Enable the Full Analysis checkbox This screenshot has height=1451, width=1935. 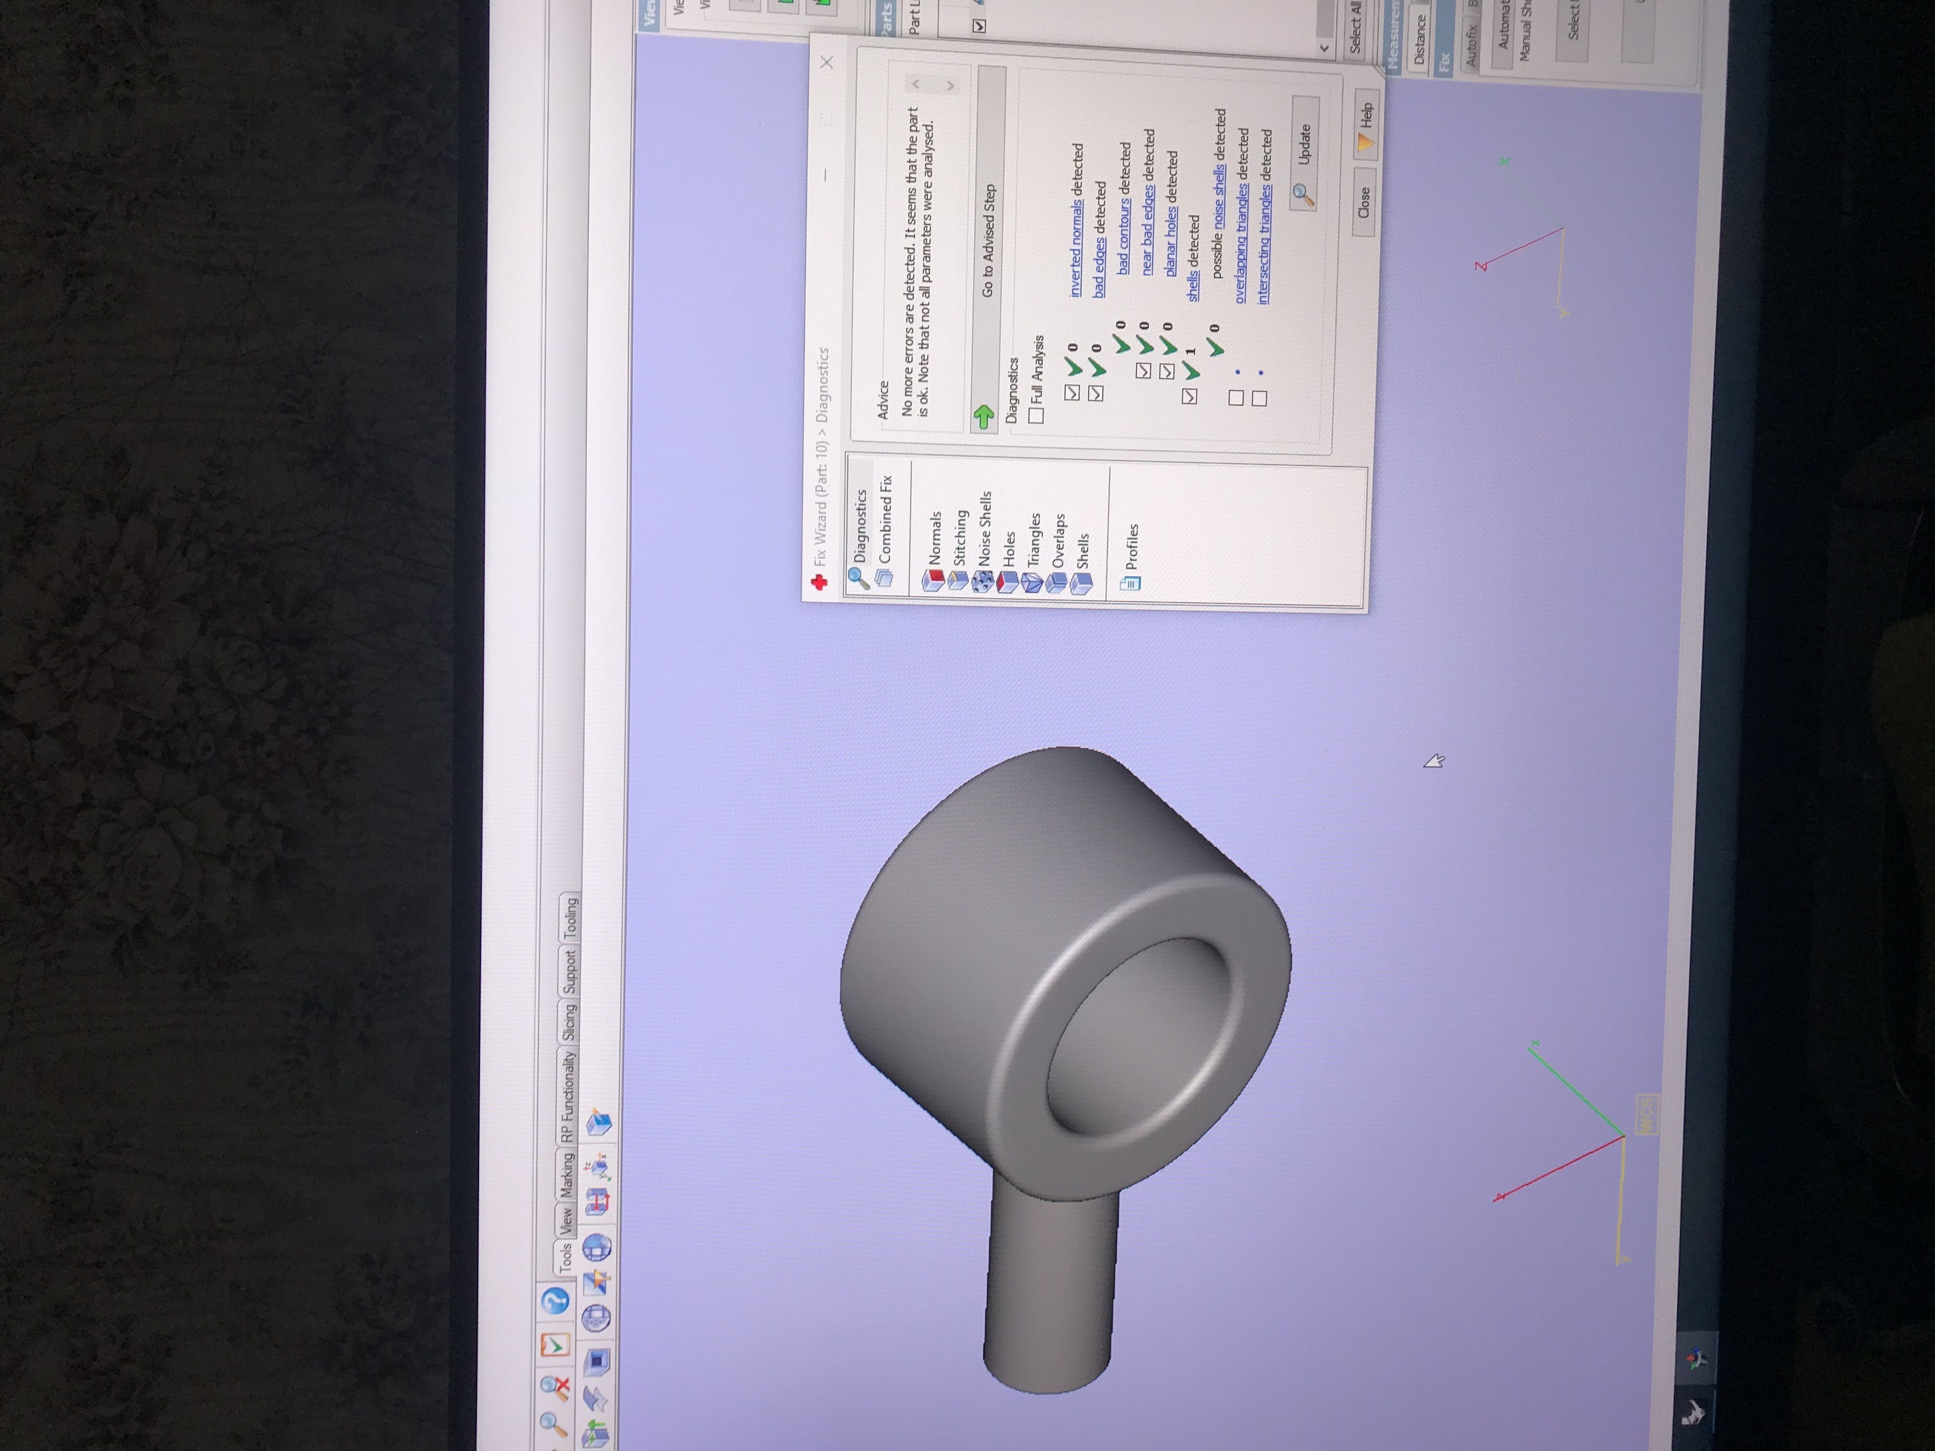point(1037,416)
